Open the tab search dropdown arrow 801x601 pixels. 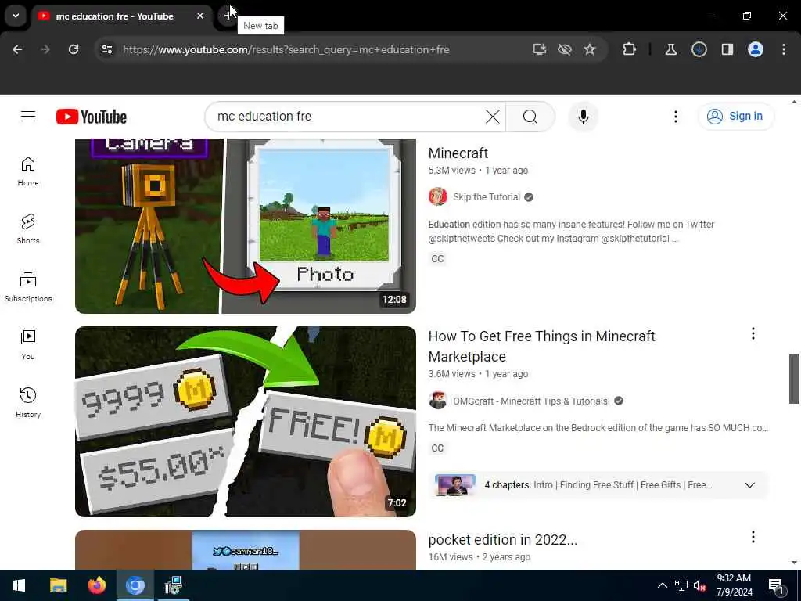[x=16, y=16]
